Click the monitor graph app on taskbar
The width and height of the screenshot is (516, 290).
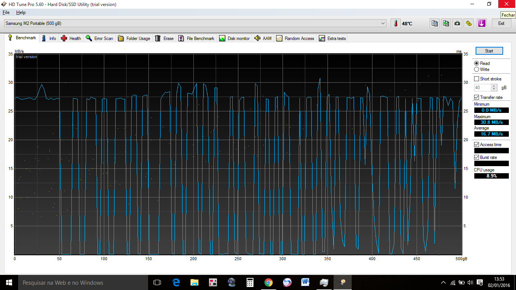coord(324,282)
